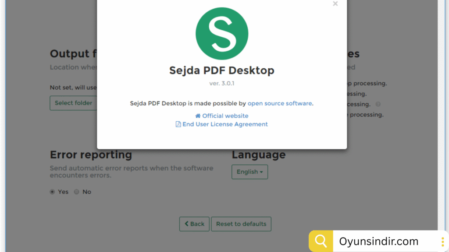The height and width of the screenshot is (252, 449).
Task: Click the magnifying glass icon in yellow badge
Action: [x=321, y=241]
